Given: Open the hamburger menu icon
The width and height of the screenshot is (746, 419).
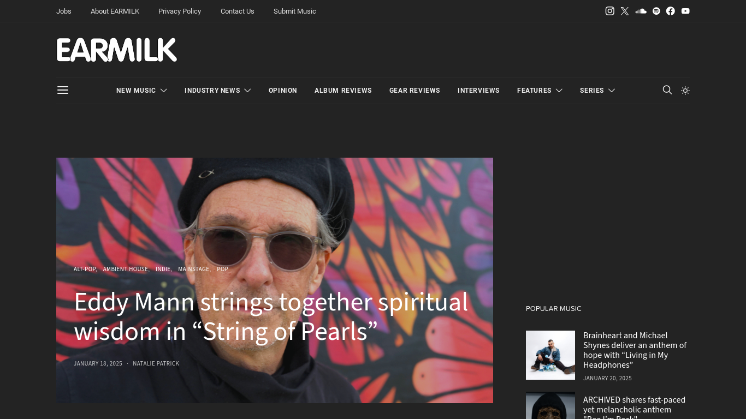Looking at the screenshot, I should pos(63,90).
